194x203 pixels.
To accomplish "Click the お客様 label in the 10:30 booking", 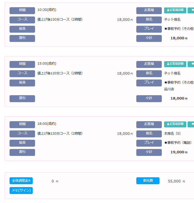I will [149, 11].
